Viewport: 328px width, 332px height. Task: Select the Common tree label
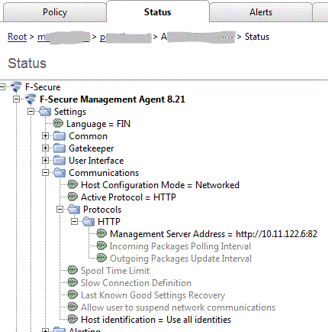pyautogui.click(x=88, y=136)
